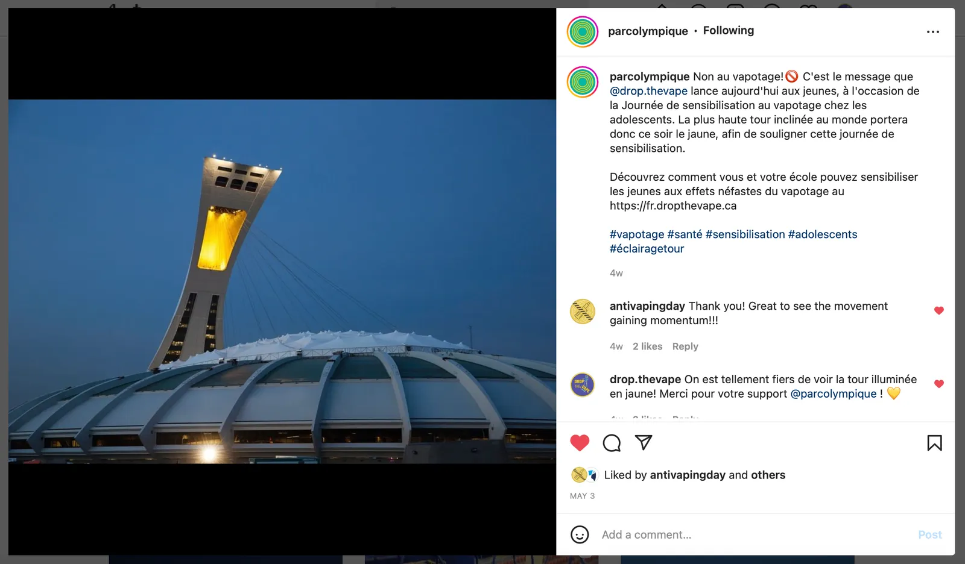965x564 pixels.
Task: Toggle like on drop.thevape comment
Action: coord(939,384)
